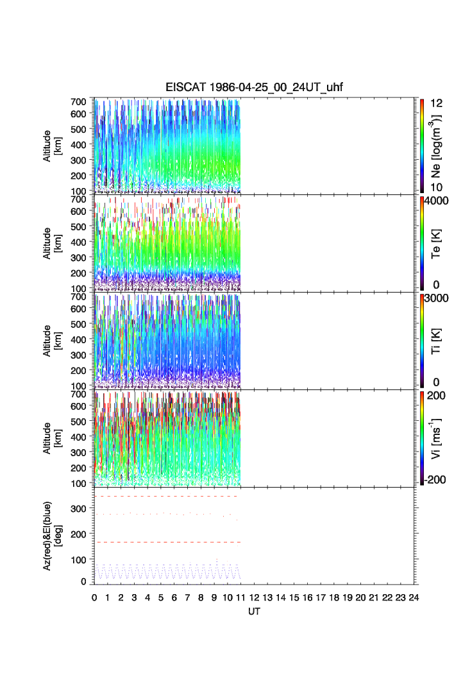The height and width of the screenshot is (682, 454).
Task: Click the 0 minimum on Ti color bar
Action: (436, 382)
